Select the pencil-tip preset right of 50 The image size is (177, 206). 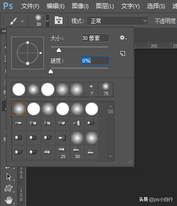(91, 152)
